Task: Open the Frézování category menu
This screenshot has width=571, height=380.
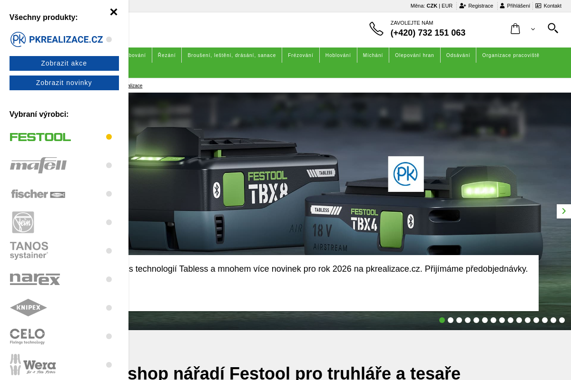Action: coord(301,55)
